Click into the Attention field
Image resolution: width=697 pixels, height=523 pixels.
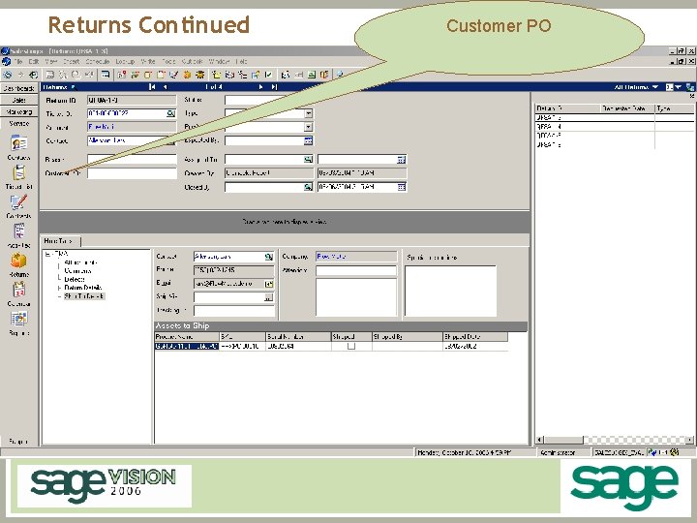point(356,270)
